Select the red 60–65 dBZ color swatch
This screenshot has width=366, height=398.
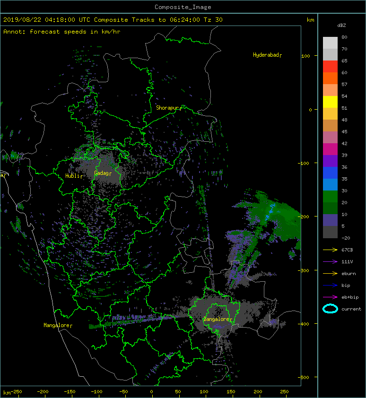point(330,67)
